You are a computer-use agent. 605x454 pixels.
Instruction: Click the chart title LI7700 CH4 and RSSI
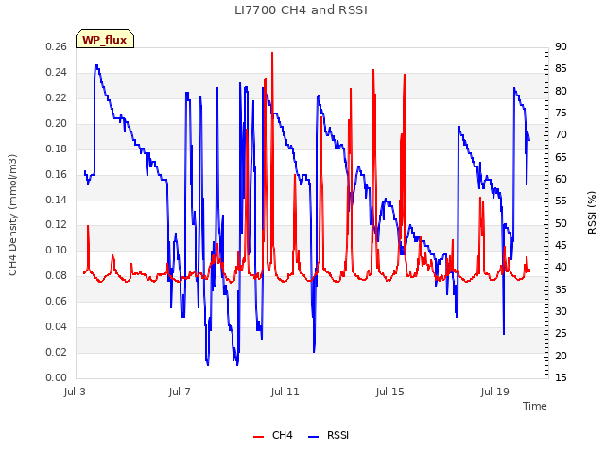coord(301,10)
